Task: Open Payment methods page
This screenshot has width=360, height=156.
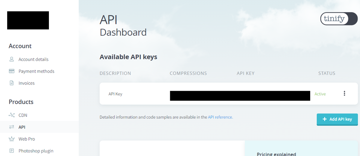Action: [x=36, y=71]
